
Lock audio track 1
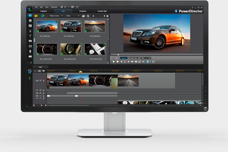point(44,90)
